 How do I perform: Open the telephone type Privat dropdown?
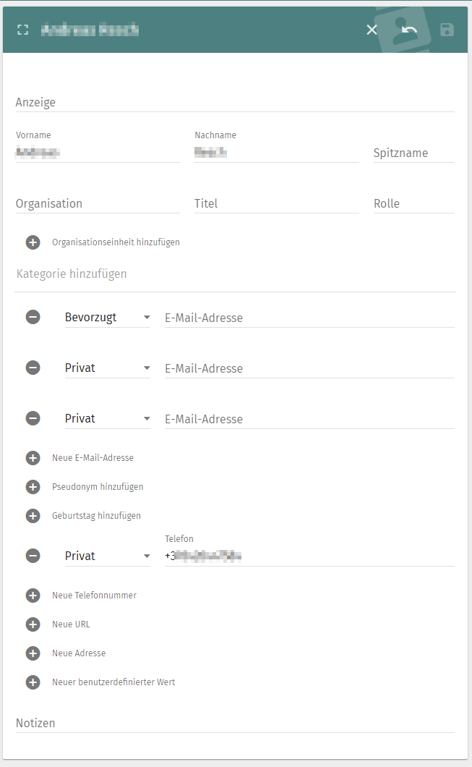[107, 556]
